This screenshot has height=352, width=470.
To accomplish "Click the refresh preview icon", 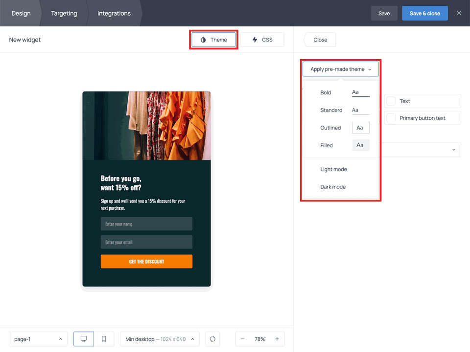I will coord(212,339).
